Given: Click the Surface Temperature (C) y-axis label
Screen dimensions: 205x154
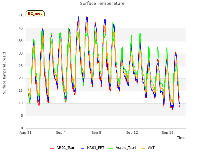Looking at the screenshot, I should [x=4, y=73].
